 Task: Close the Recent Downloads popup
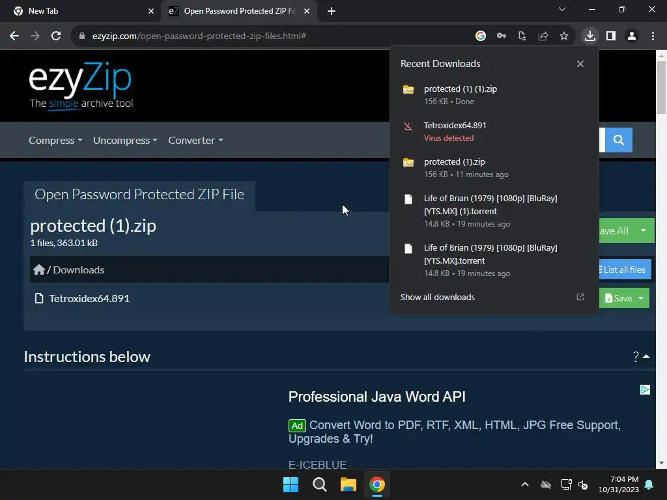580,64
